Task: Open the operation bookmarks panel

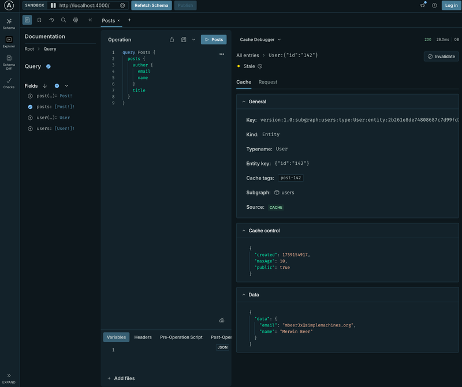Action: (x=39, y=20)
